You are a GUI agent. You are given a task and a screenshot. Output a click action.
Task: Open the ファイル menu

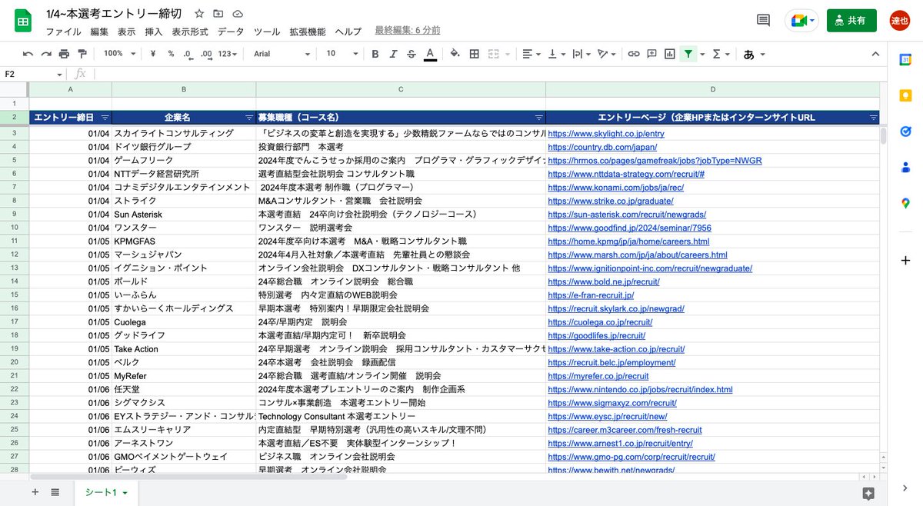point(63,32)
